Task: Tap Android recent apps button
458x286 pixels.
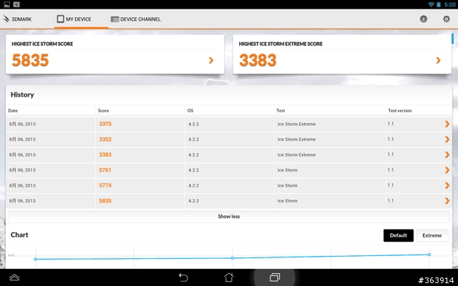Action: [x=275, y=277]
